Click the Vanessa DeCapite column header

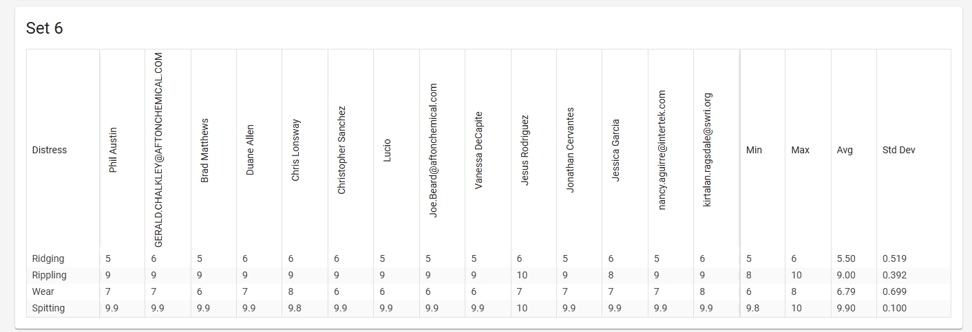478,150
